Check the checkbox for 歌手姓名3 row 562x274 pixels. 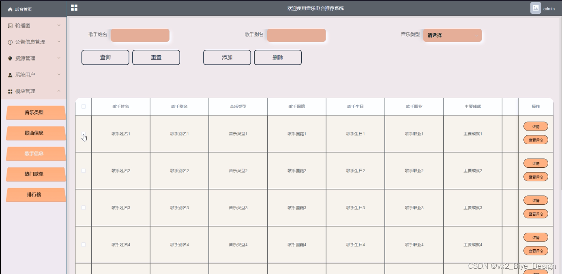click(84, 208)
